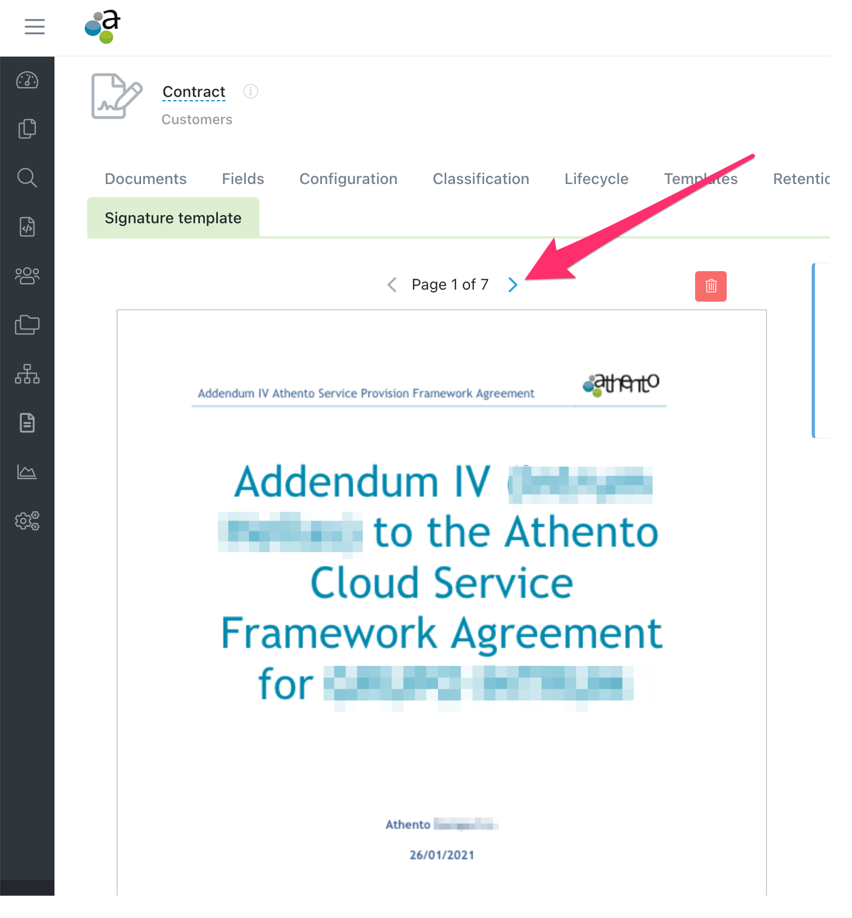
Task: Switch to the Lifecycle tab
Action: click(597, 179)
